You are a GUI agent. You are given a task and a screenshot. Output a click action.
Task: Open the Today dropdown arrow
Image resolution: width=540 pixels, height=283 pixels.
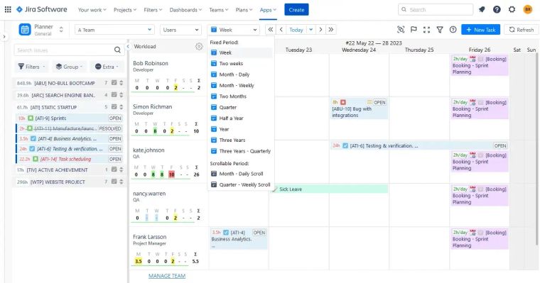(x=310, y=30)
